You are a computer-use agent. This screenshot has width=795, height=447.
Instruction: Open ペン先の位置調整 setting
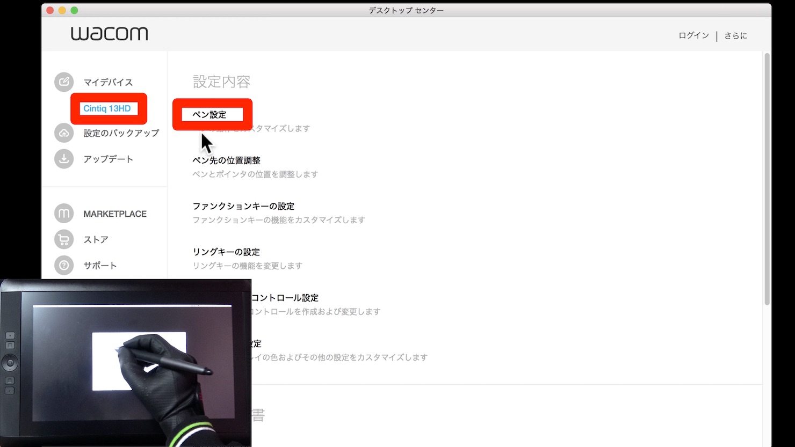click(226, 160)
